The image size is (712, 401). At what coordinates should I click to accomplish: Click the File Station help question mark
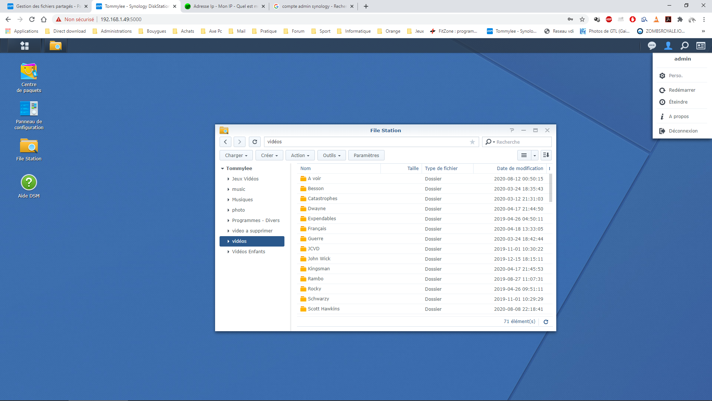(x=512, y=130)
